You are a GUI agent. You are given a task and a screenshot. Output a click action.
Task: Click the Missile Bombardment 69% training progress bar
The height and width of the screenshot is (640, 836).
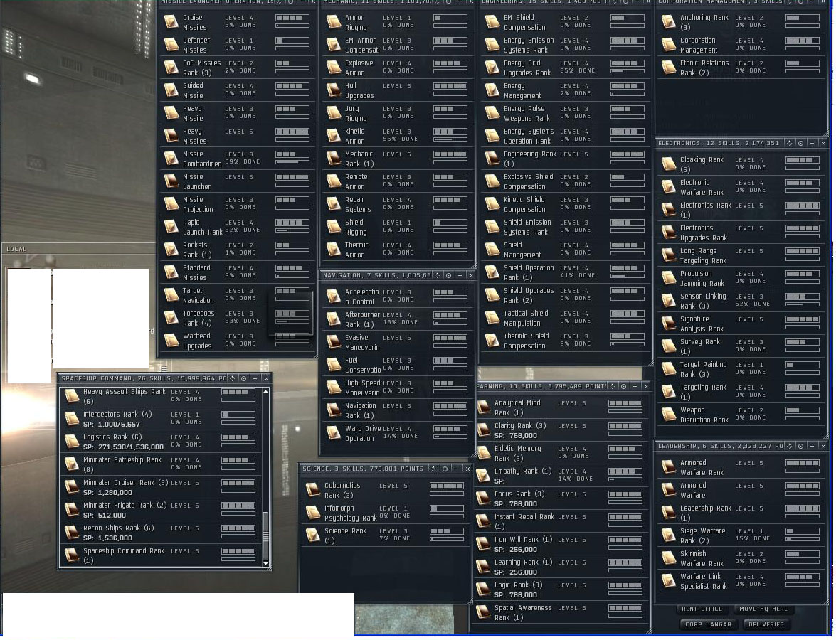click(x=292, y=162)
